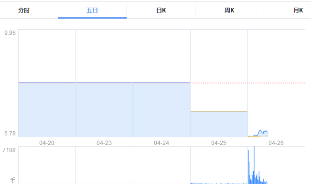This screenshot has width=311, height=188.
Task: Click the 04-24 shaded price area
Action: pos(161,110)
